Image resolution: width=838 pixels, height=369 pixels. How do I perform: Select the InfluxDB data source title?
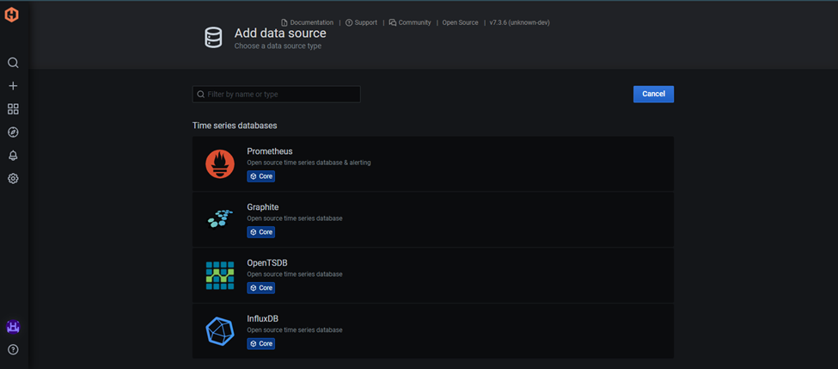pos(263,318)
